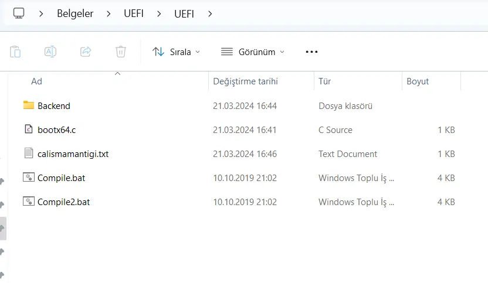Click the This PC monitor icon in breadcrumb
This screenshot has width=488, height=283.
click(x=19, y=13)
